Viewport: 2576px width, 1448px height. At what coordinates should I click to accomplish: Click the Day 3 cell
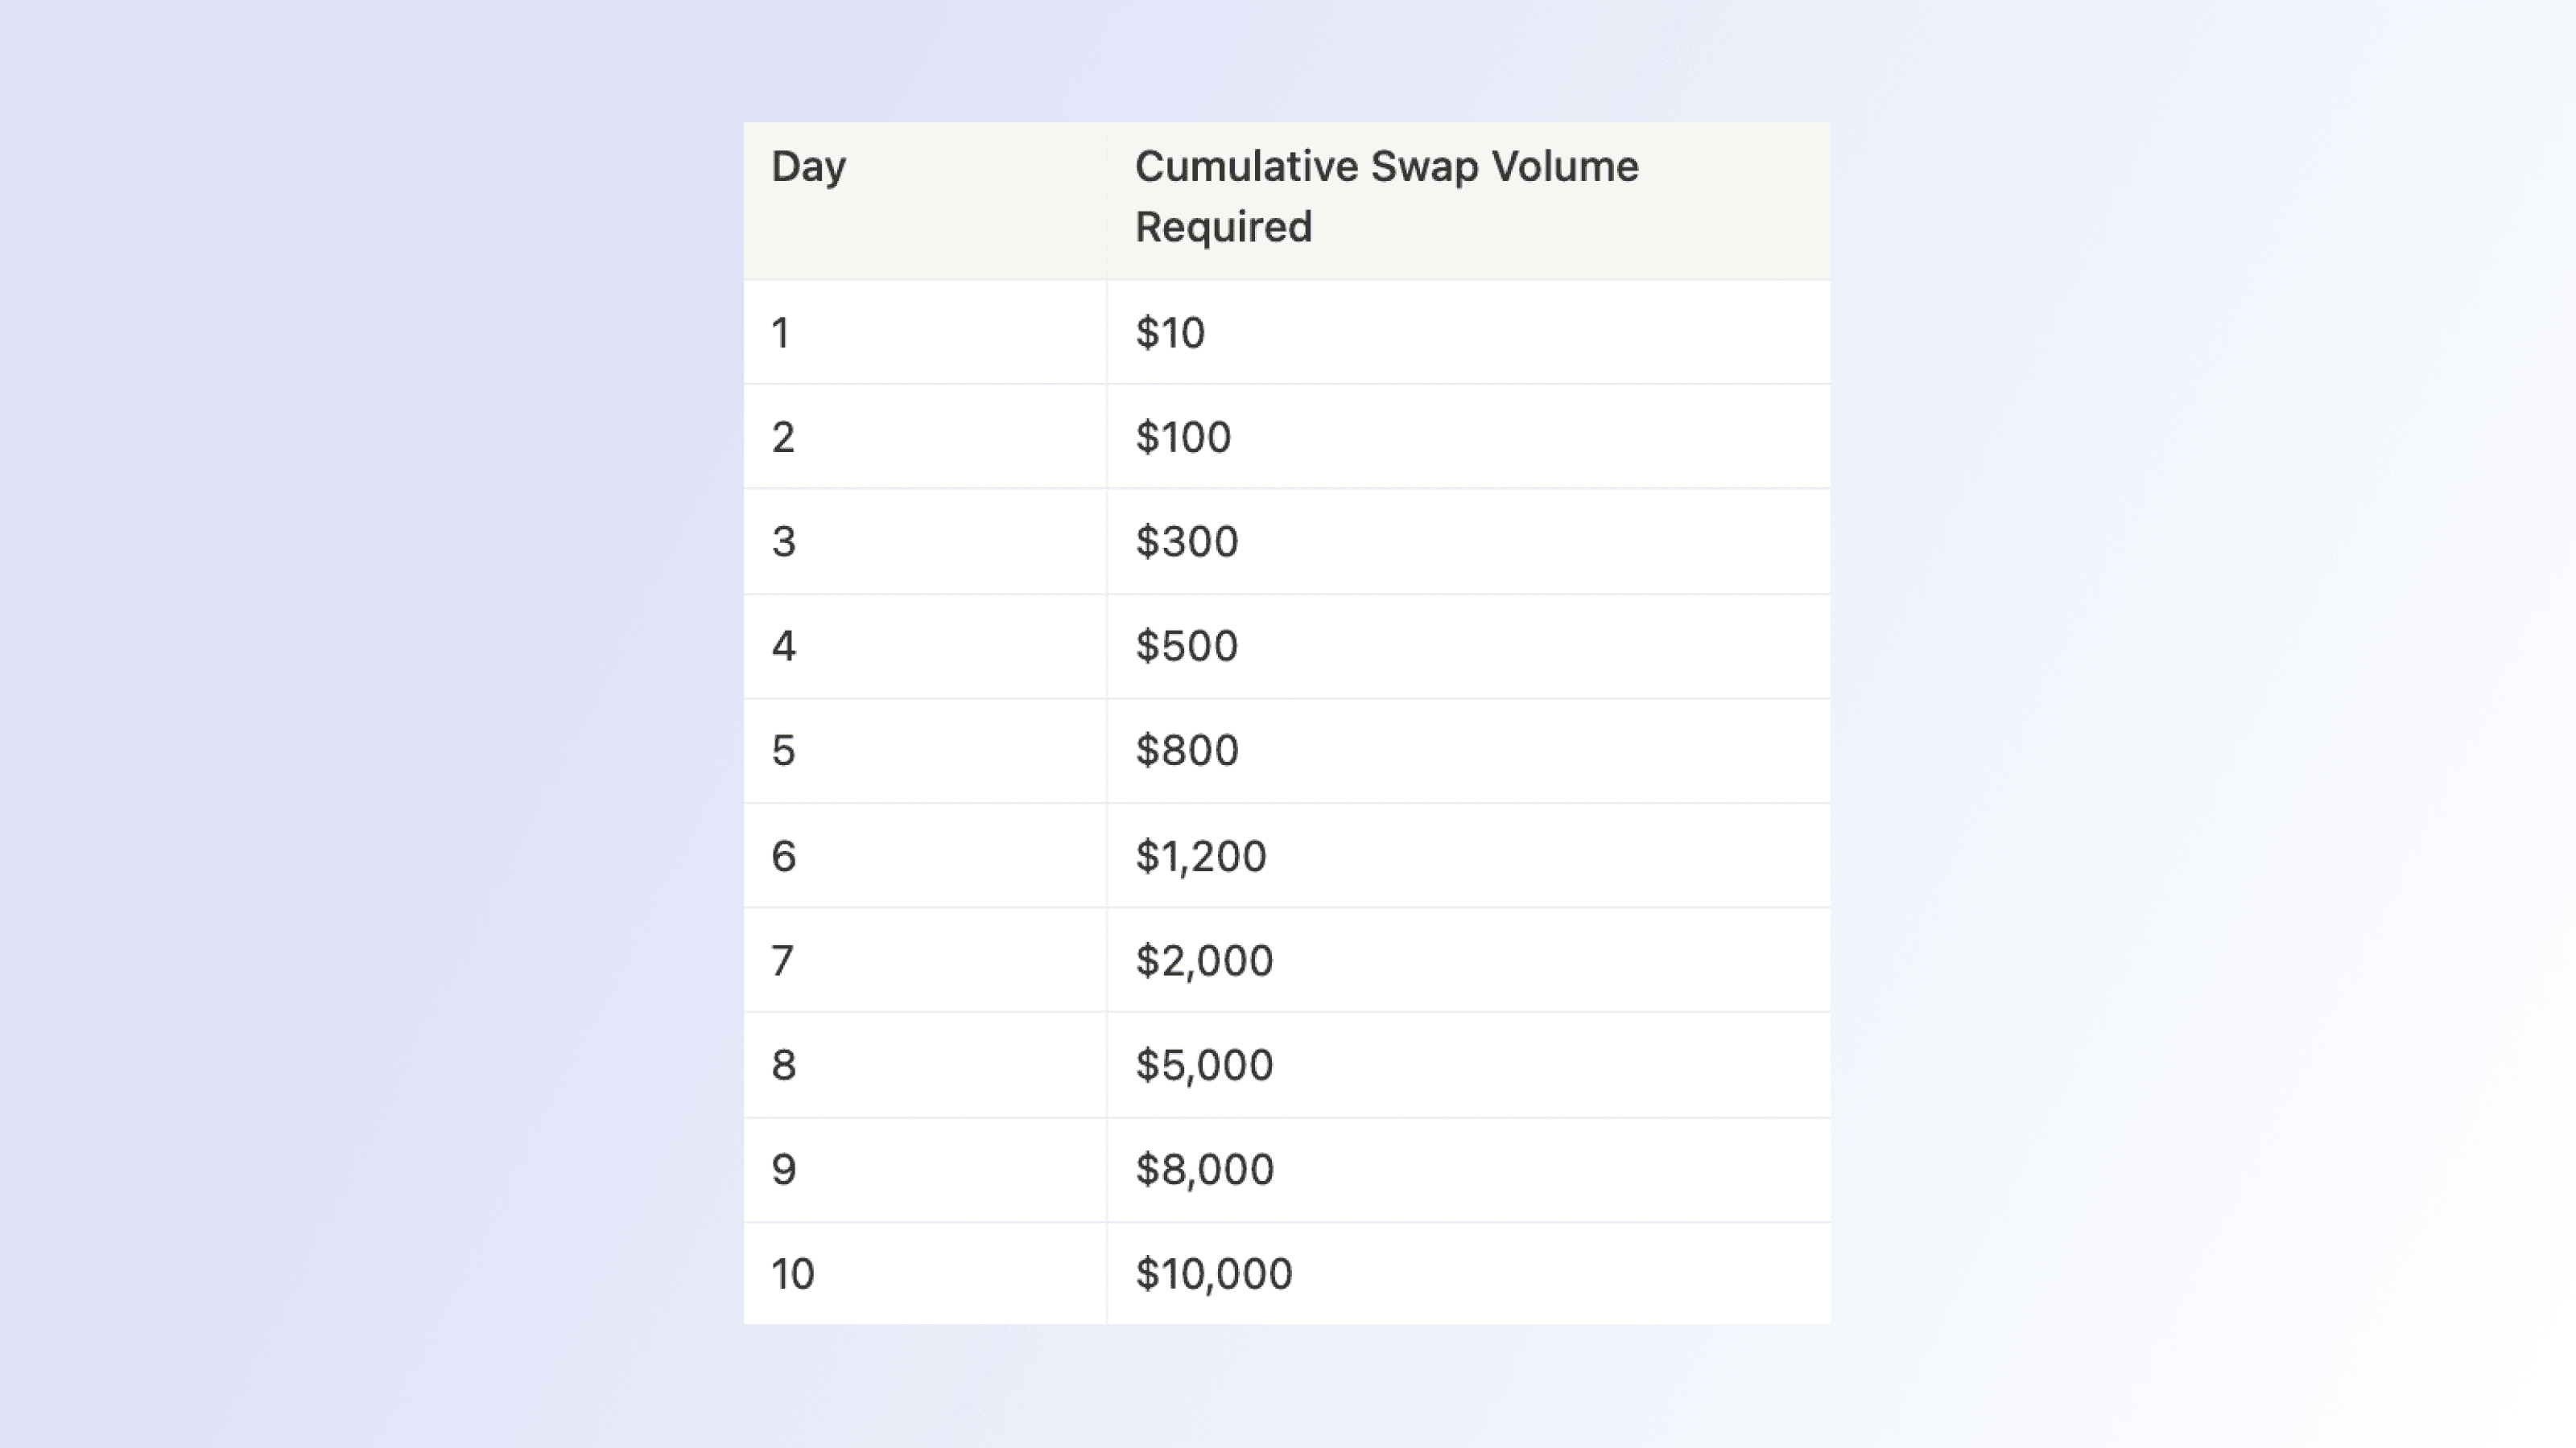[925, 541]
